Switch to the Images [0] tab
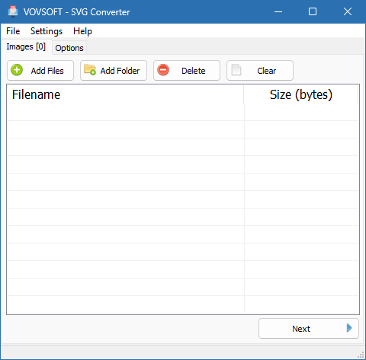The image size is (366, 360). coord(26,46)
